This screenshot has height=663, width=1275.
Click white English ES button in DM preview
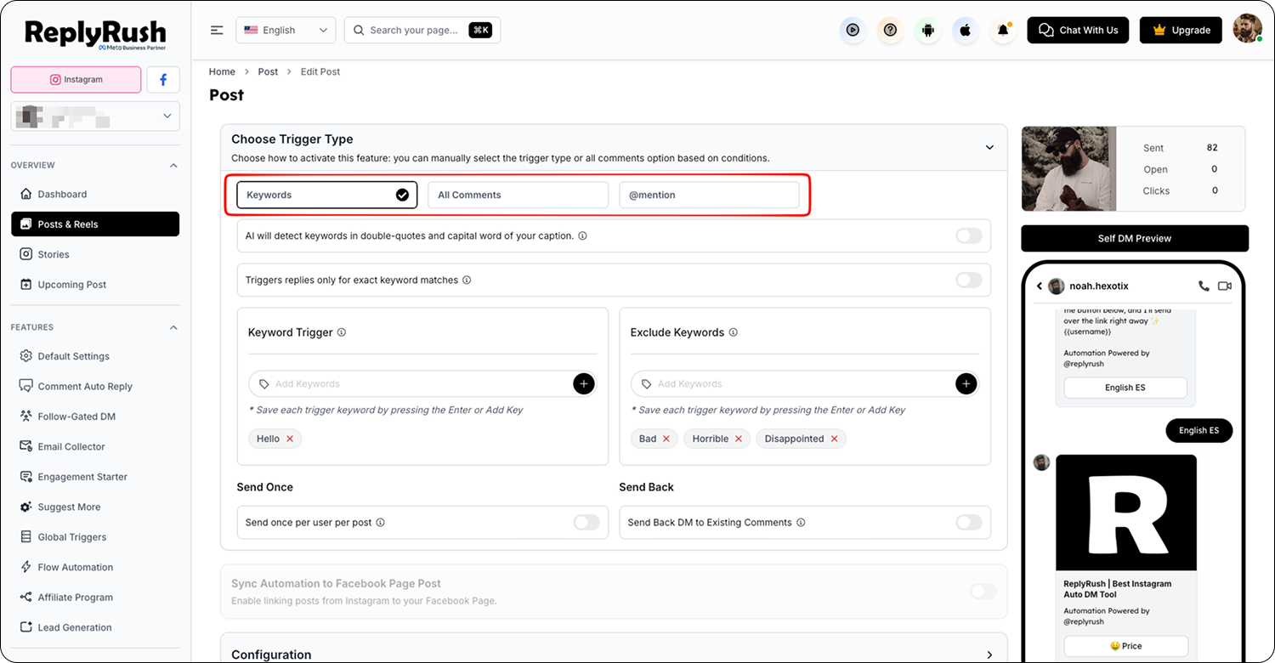[x=1125, y=388]
